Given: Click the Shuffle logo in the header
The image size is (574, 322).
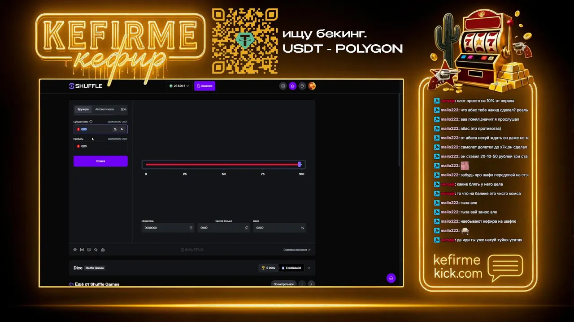Looking at the screenshot, I should (86, 86).
